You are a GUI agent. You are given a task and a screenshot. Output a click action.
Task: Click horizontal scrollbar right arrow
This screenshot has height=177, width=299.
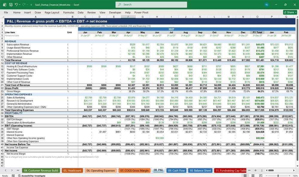pos(294,170)
